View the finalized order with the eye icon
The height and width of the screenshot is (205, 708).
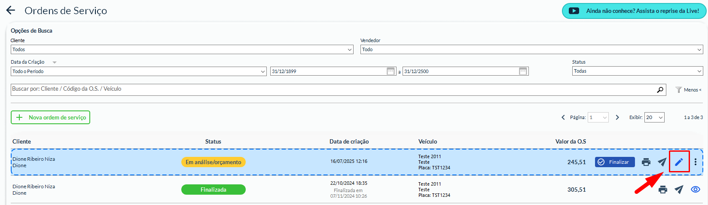coord(695,190)
